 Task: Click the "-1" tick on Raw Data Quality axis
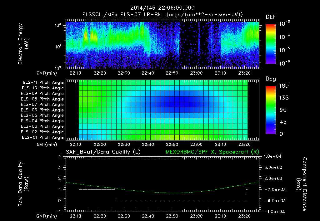click(58, 212)
